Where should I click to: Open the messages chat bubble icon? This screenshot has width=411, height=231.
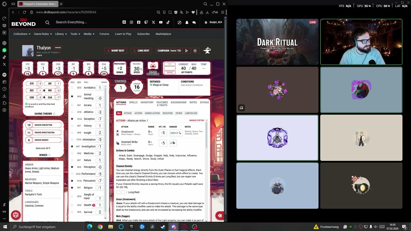pos(194,22)
